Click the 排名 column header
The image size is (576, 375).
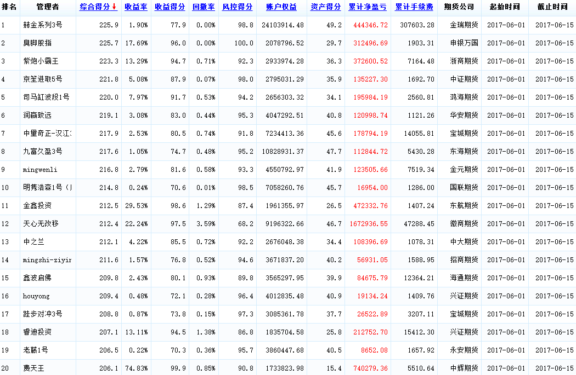9,7
